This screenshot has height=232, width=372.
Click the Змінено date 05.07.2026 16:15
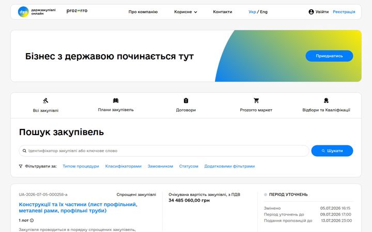tap(335, 208)
